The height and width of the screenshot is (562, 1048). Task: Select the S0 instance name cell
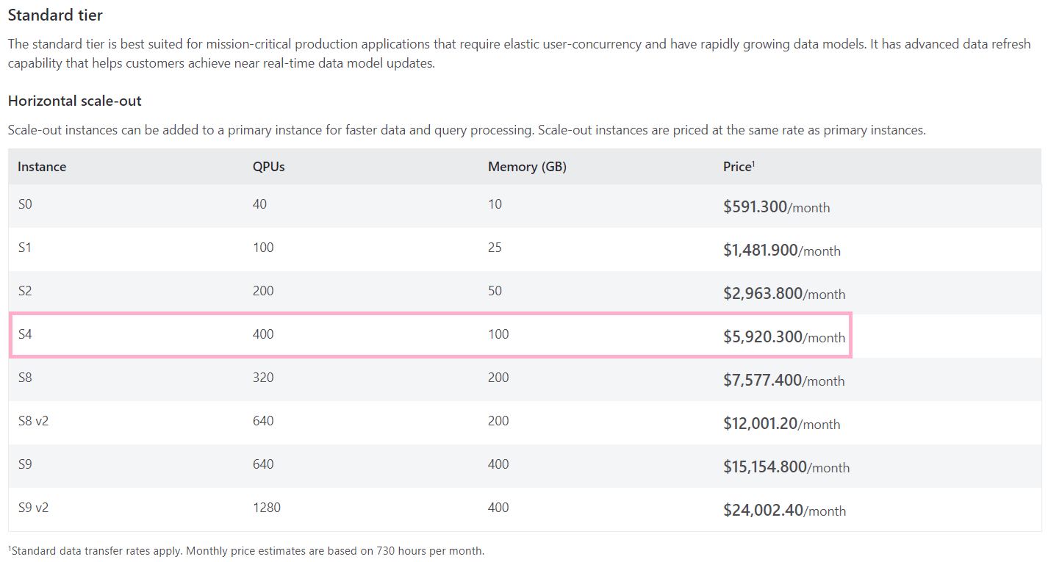click(25, 204)
